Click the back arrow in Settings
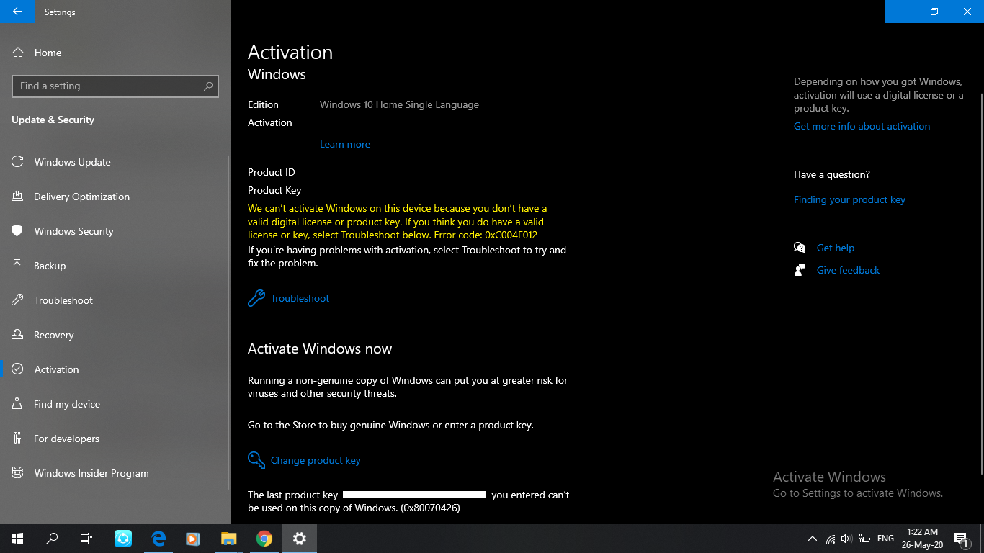The width and height of the screenshot is (984, 553). click(x=17, y=12)
